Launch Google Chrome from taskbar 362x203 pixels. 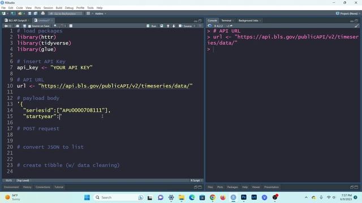[213, 197]
